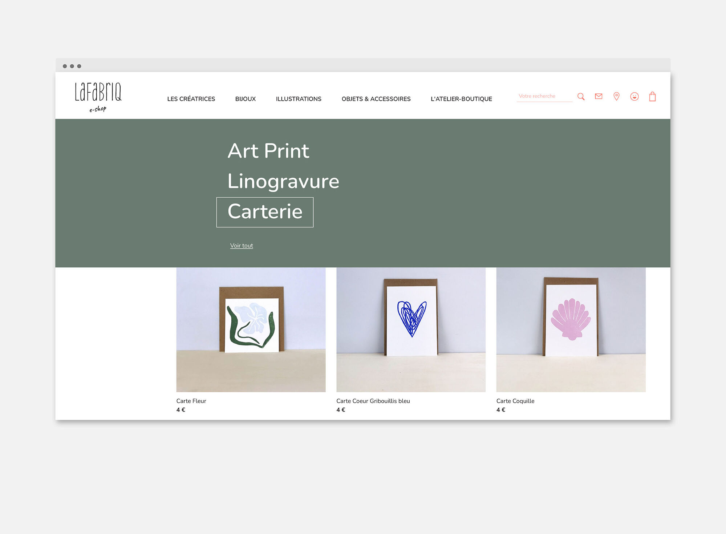The width and height of the screenshot is (726, 534).
Task: Open the search magnifier icon
Action: coord(581,96)
